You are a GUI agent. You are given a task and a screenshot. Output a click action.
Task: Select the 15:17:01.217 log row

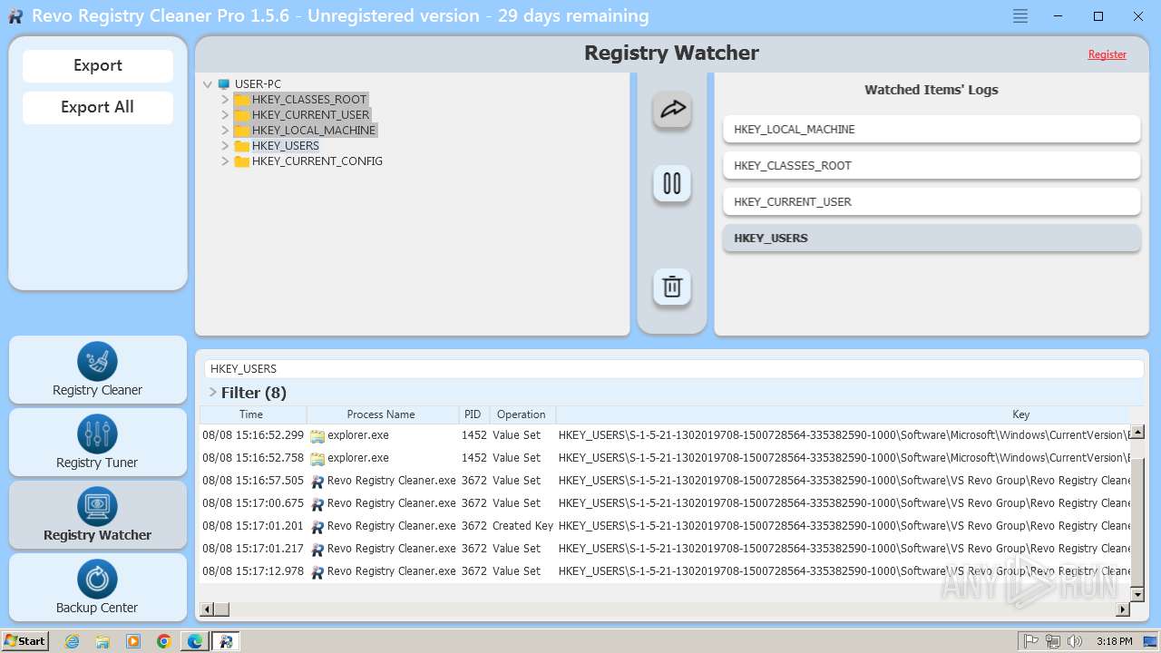666,549
